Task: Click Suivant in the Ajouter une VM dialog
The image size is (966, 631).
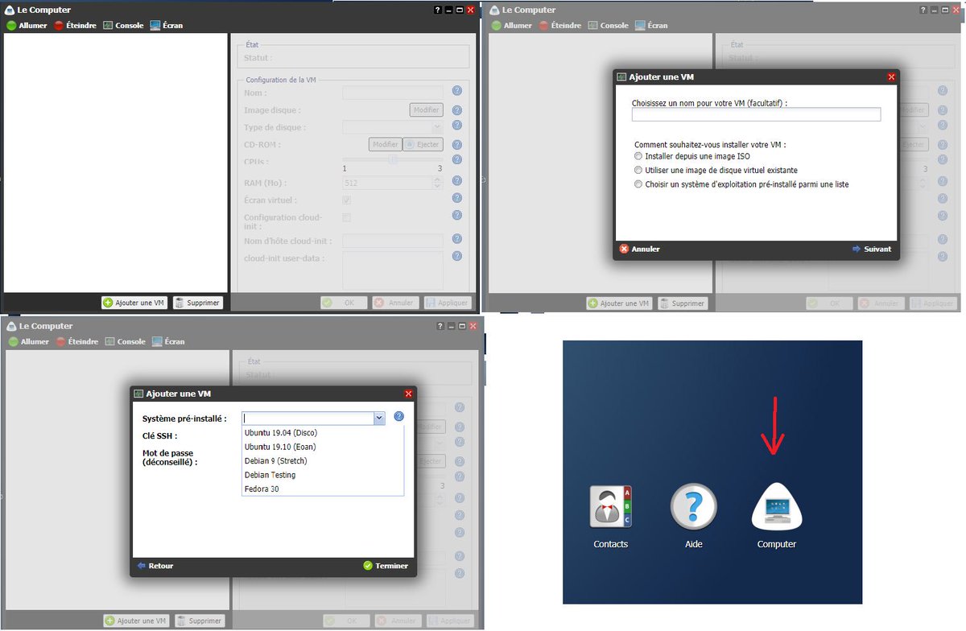Action: pyautogui.click(x=872, y=250)
